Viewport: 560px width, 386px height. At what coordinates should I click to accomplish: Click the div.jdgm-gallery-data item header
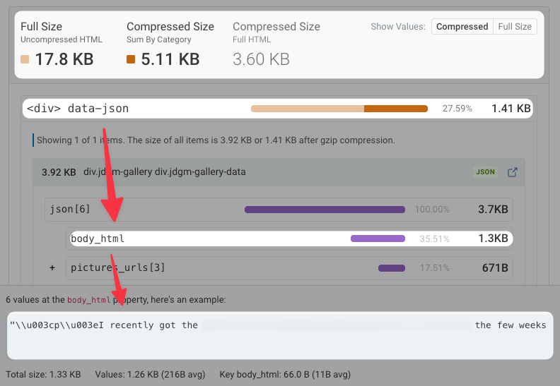(164, 172)
